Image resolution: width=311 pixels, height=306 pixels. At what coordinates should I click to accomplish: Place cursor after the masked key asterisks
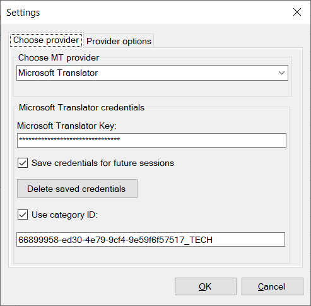pos(121,140)
